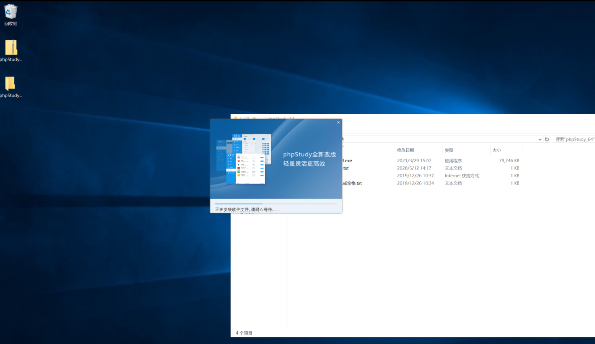Click the phpStudy installation progress bar
Screen dimensions: 595x344
276,204
